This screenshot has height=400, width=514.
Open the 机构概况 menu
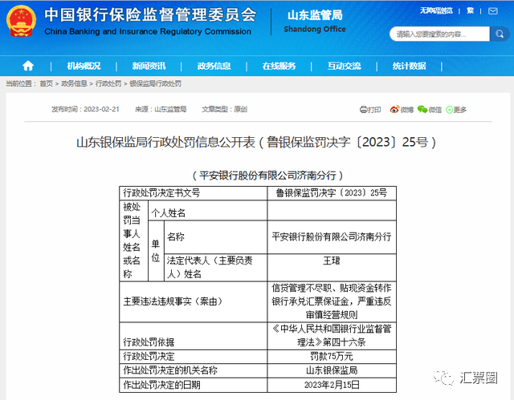[x=84, y=66]
